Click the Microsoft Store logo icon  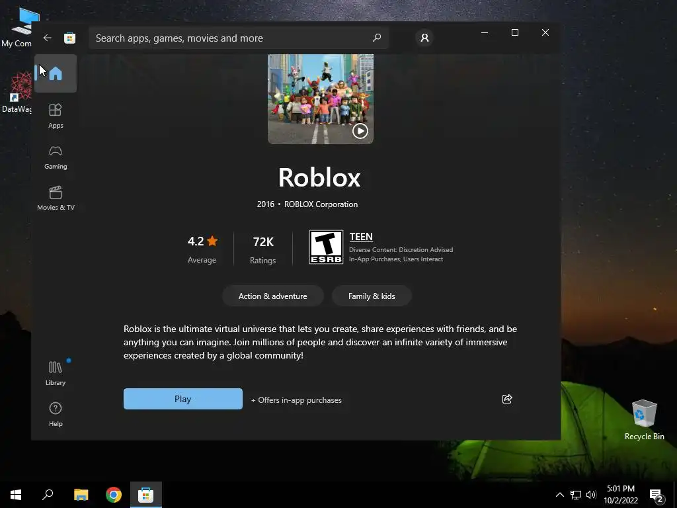click(70, 38)
